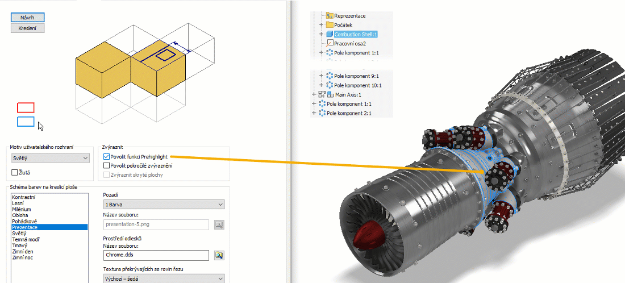625x283 pixels.
Task: Select Temná modrá color scheme
Action: pyautogui.click(x=49, y=239)
